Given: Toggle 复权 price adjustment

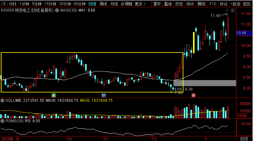Looking at the screenshot, I should click(157, 4).
